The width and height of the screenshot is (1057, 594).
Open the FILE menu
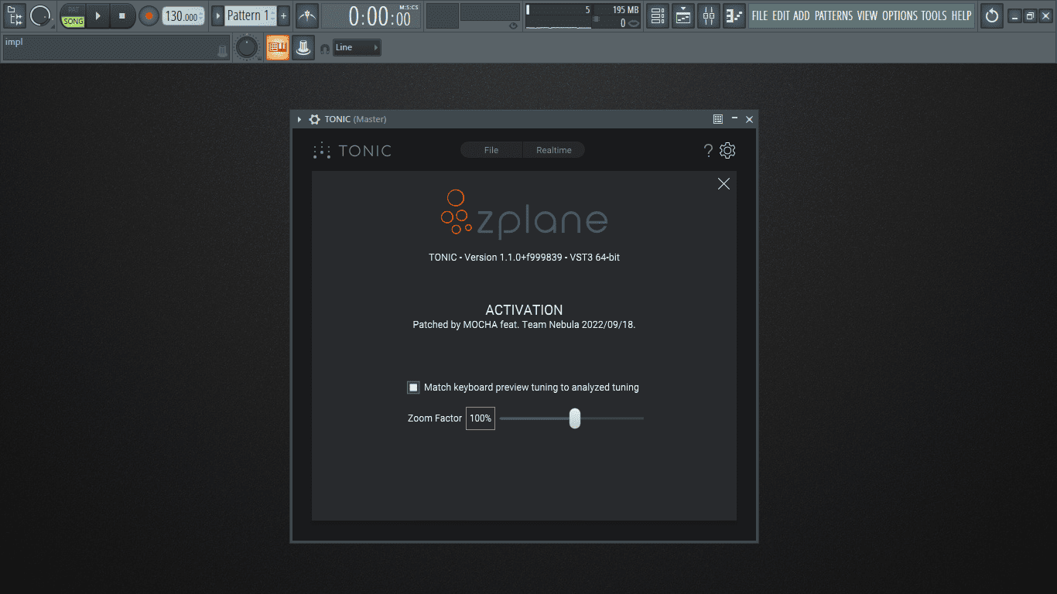click(760, 15)
